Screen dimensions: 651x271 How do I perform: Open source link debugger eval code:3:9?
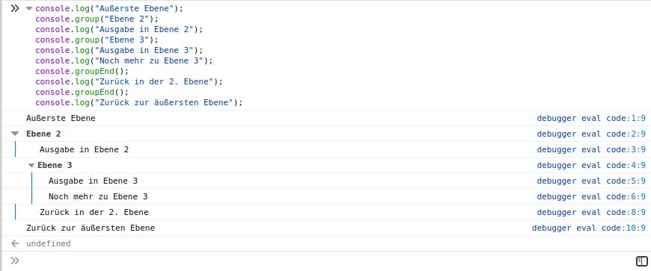pos(591,149)
